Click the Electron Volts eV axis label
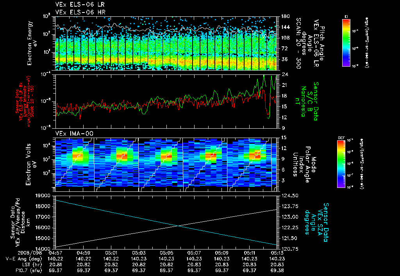 click(x=30, y=164)
